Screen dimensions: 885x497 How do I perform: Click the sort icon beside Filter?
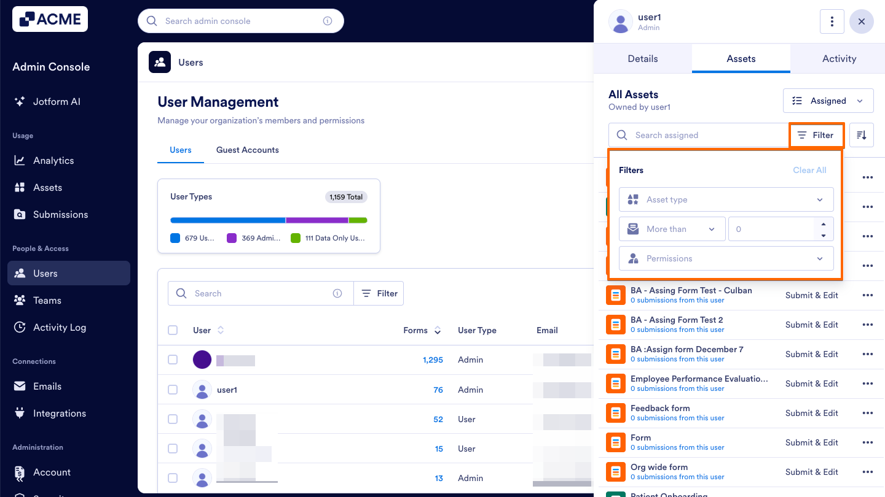861,135
